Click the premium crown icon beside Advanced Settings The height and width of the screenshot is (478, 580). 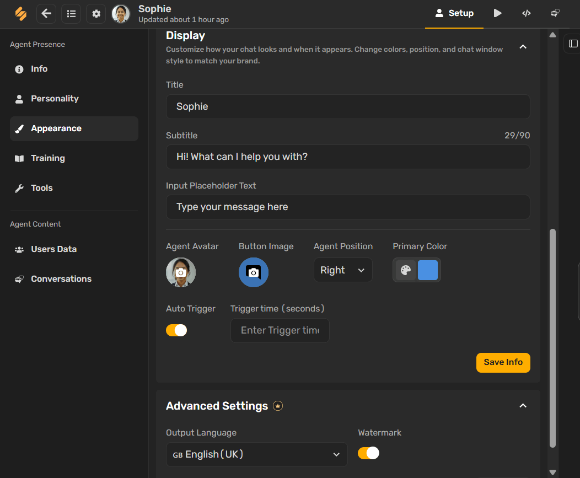pos(278,406)
